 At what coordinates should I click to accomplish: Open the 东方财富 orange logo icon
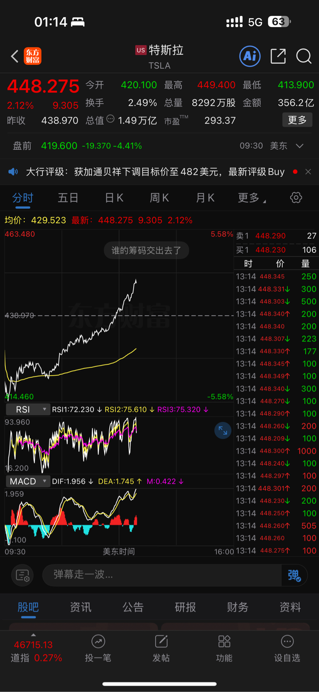(32, 56)
